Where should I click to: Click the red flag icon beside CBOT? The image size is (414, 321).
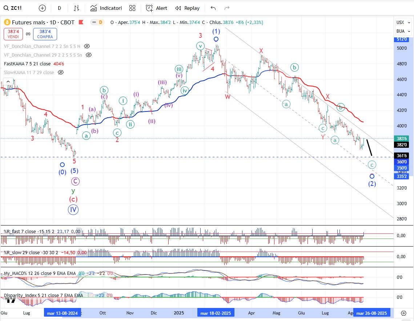[81, 23]
